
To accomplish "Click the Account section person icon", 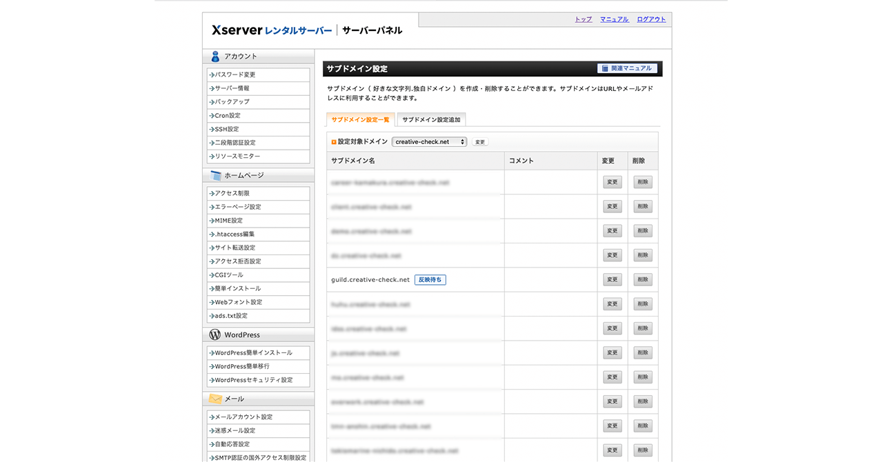I will click(215, 57).
